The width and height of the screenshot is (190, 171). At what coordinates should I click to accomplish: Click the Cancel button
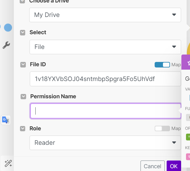point(152,166)
